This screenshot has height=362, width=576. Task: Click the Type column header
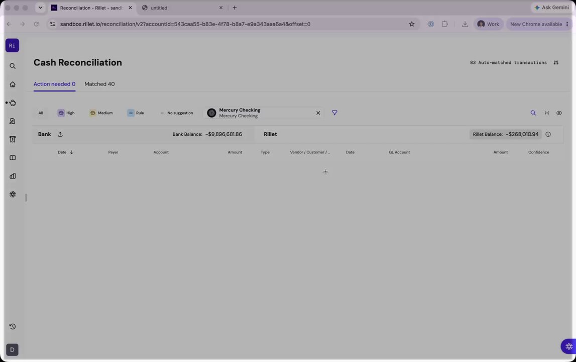(x=265, y=152)
